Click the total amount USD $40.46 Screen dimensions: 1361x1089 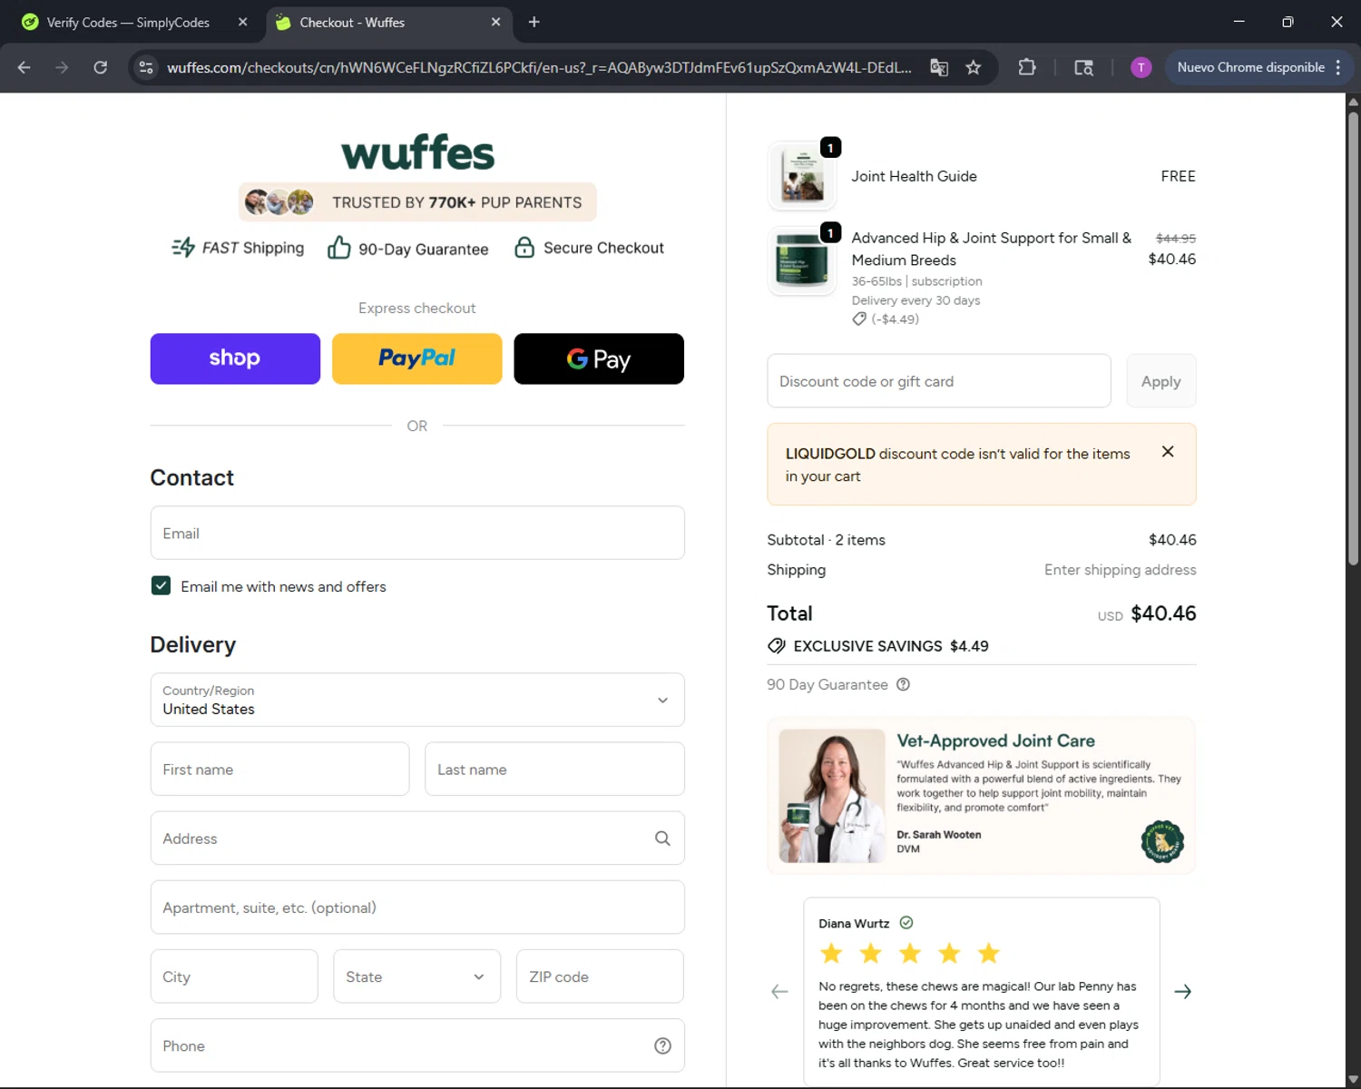point(1147,613)
